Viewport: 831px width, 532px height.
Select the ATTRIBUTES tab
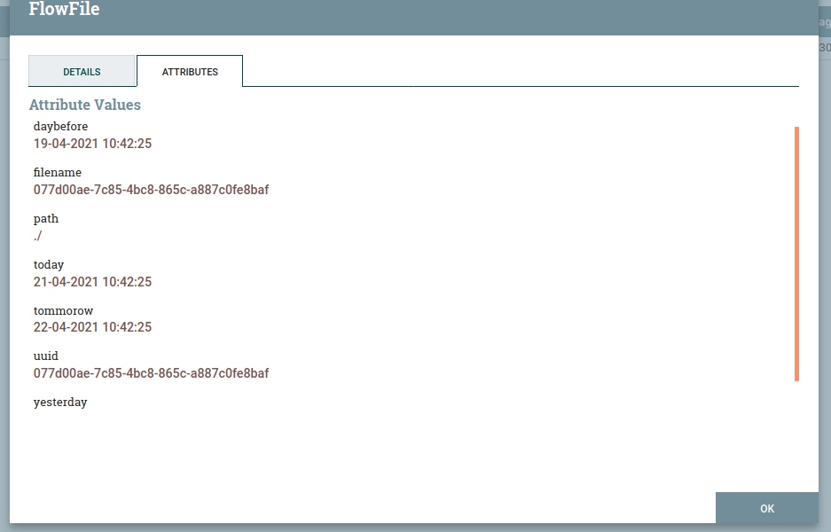pos(190,72)
